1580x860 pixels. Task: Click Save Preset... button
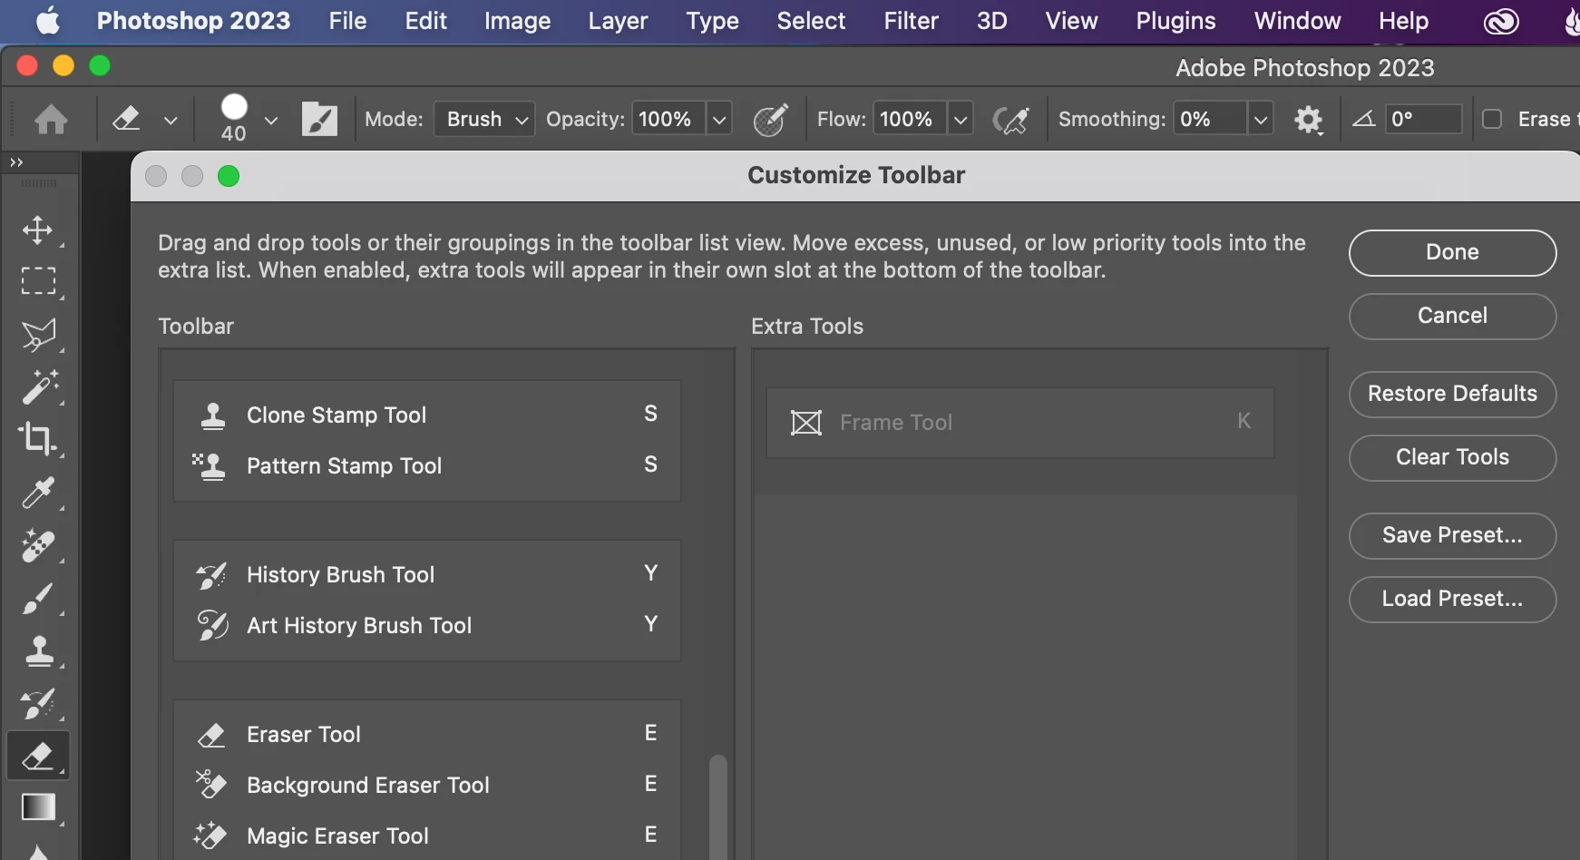coord(1452,535)
